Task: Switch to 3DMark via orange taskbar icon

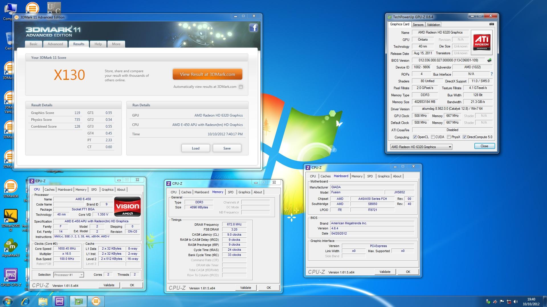Action: 96,301
